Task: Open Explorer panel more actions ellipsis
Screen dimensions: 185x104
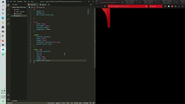Action: point(25,5)
